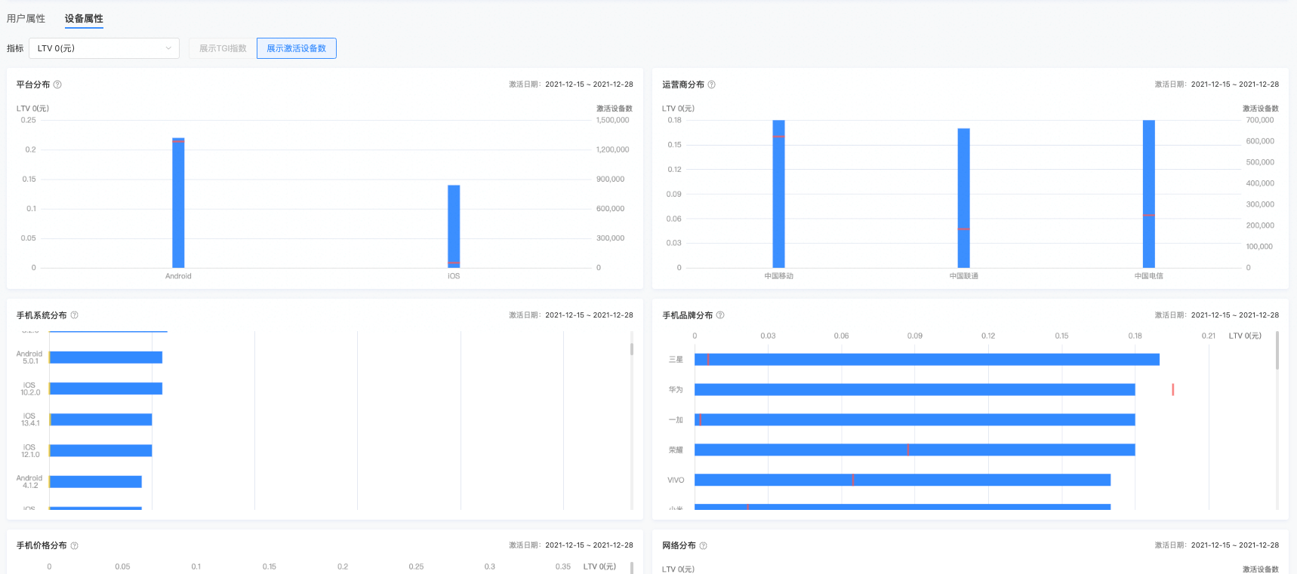Click the Android bar in 平台分布 chart

178,203
